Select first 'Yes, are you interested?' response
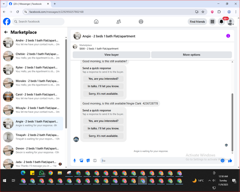 (103, 79)
